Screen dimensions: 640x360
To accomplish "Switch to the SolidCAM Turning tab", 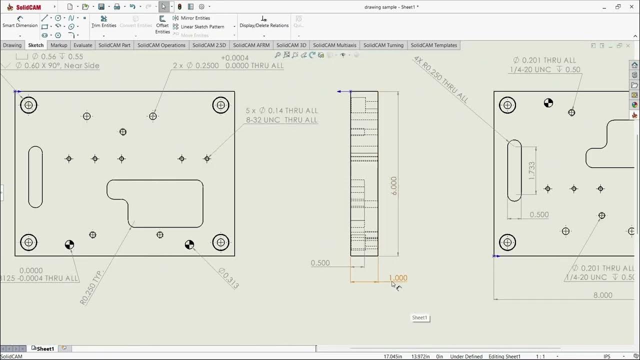I will 383,45.
